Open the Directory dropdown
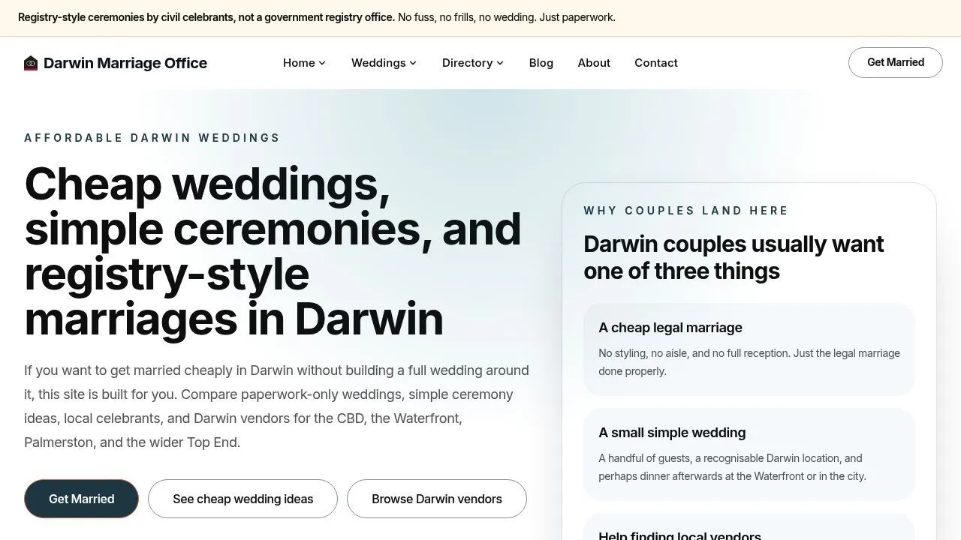 pos(472,63)
